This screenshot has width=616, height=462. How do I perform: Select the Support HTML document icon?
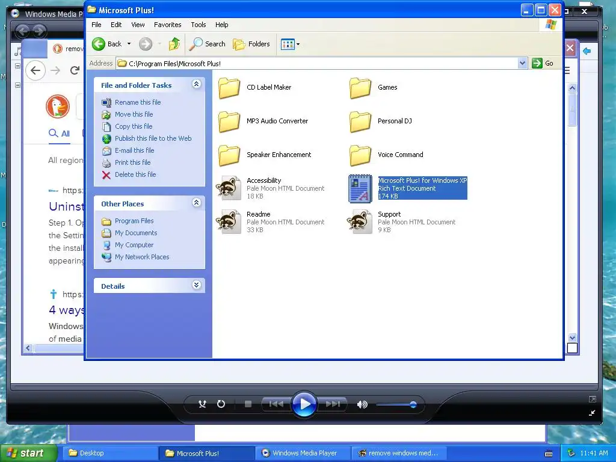(x=360, y=222)
